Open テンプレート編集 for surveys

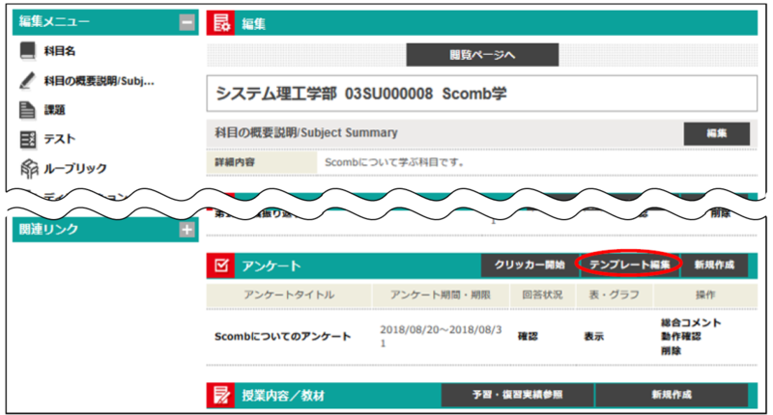click(x=627, y=264)
